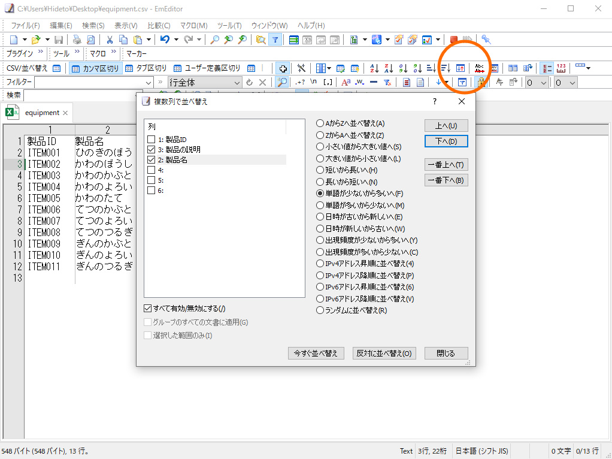Open the 検索(S) menu
This screenshot has height=459, width=612.
[93, 25]
